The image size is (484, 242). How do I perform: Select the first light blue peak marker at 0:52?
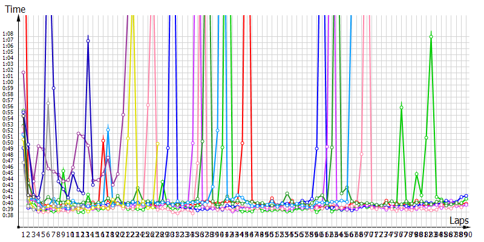(108, 129)
